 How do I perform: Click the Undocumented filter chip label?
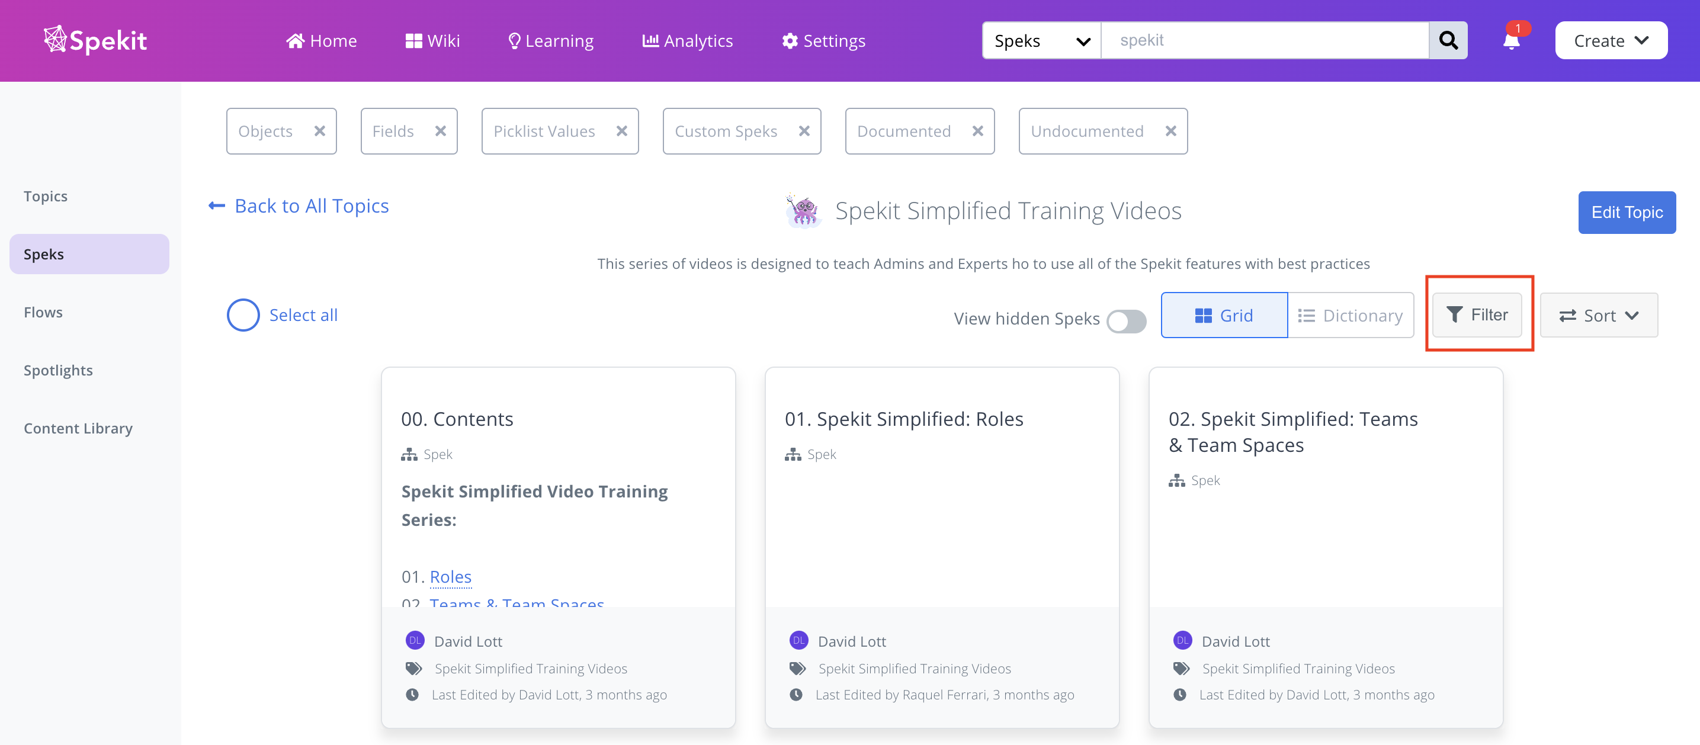(1087, 131)
